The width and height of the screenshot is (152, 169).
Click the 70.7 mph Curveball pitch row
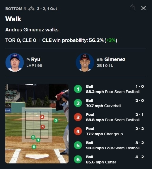tap(109, 103)
